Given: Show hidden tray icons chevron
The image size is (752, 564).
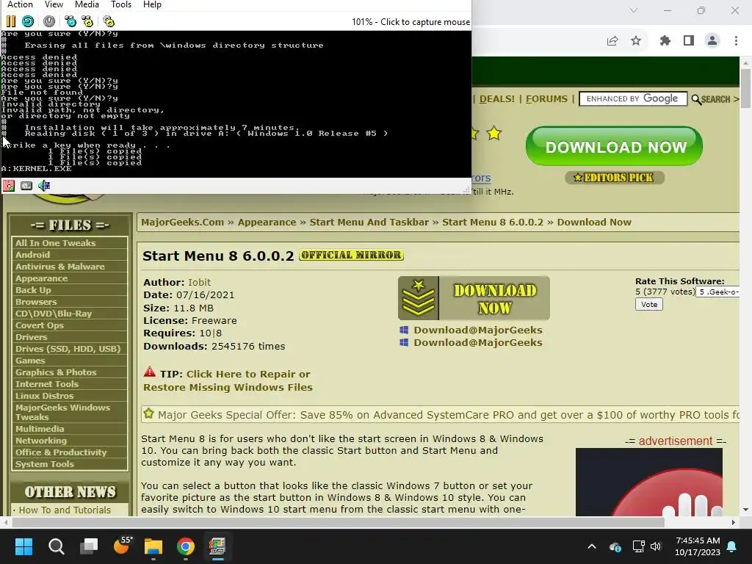Looking at the screenshot, I should pos(592,546).
